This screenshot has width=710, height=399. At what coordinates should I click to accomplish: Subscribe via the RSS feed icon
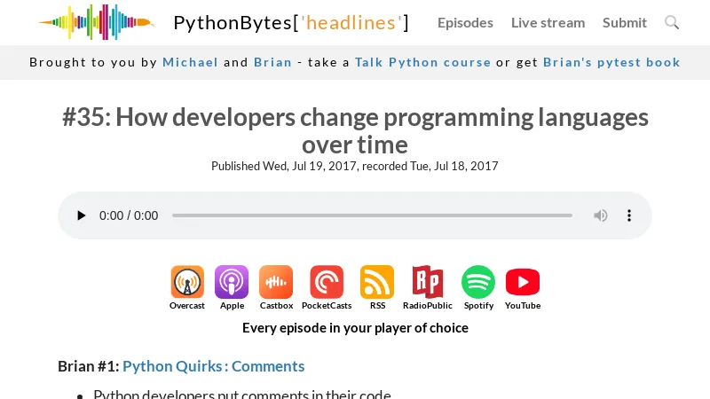pos(377,283)
